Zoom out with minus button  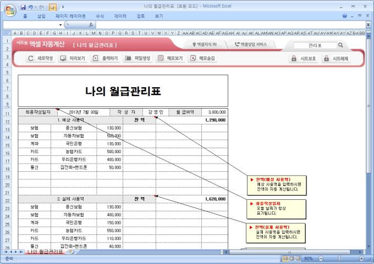[321, 259]
